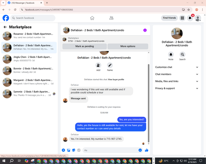Open Margaret's conversation

(29, 82)
